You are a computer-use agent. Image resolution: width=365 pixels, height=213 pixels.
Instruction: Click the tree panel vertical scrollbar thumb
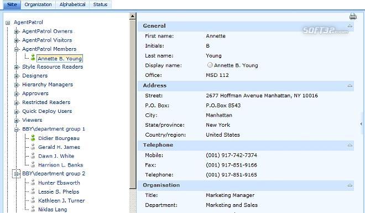point(133,104)
